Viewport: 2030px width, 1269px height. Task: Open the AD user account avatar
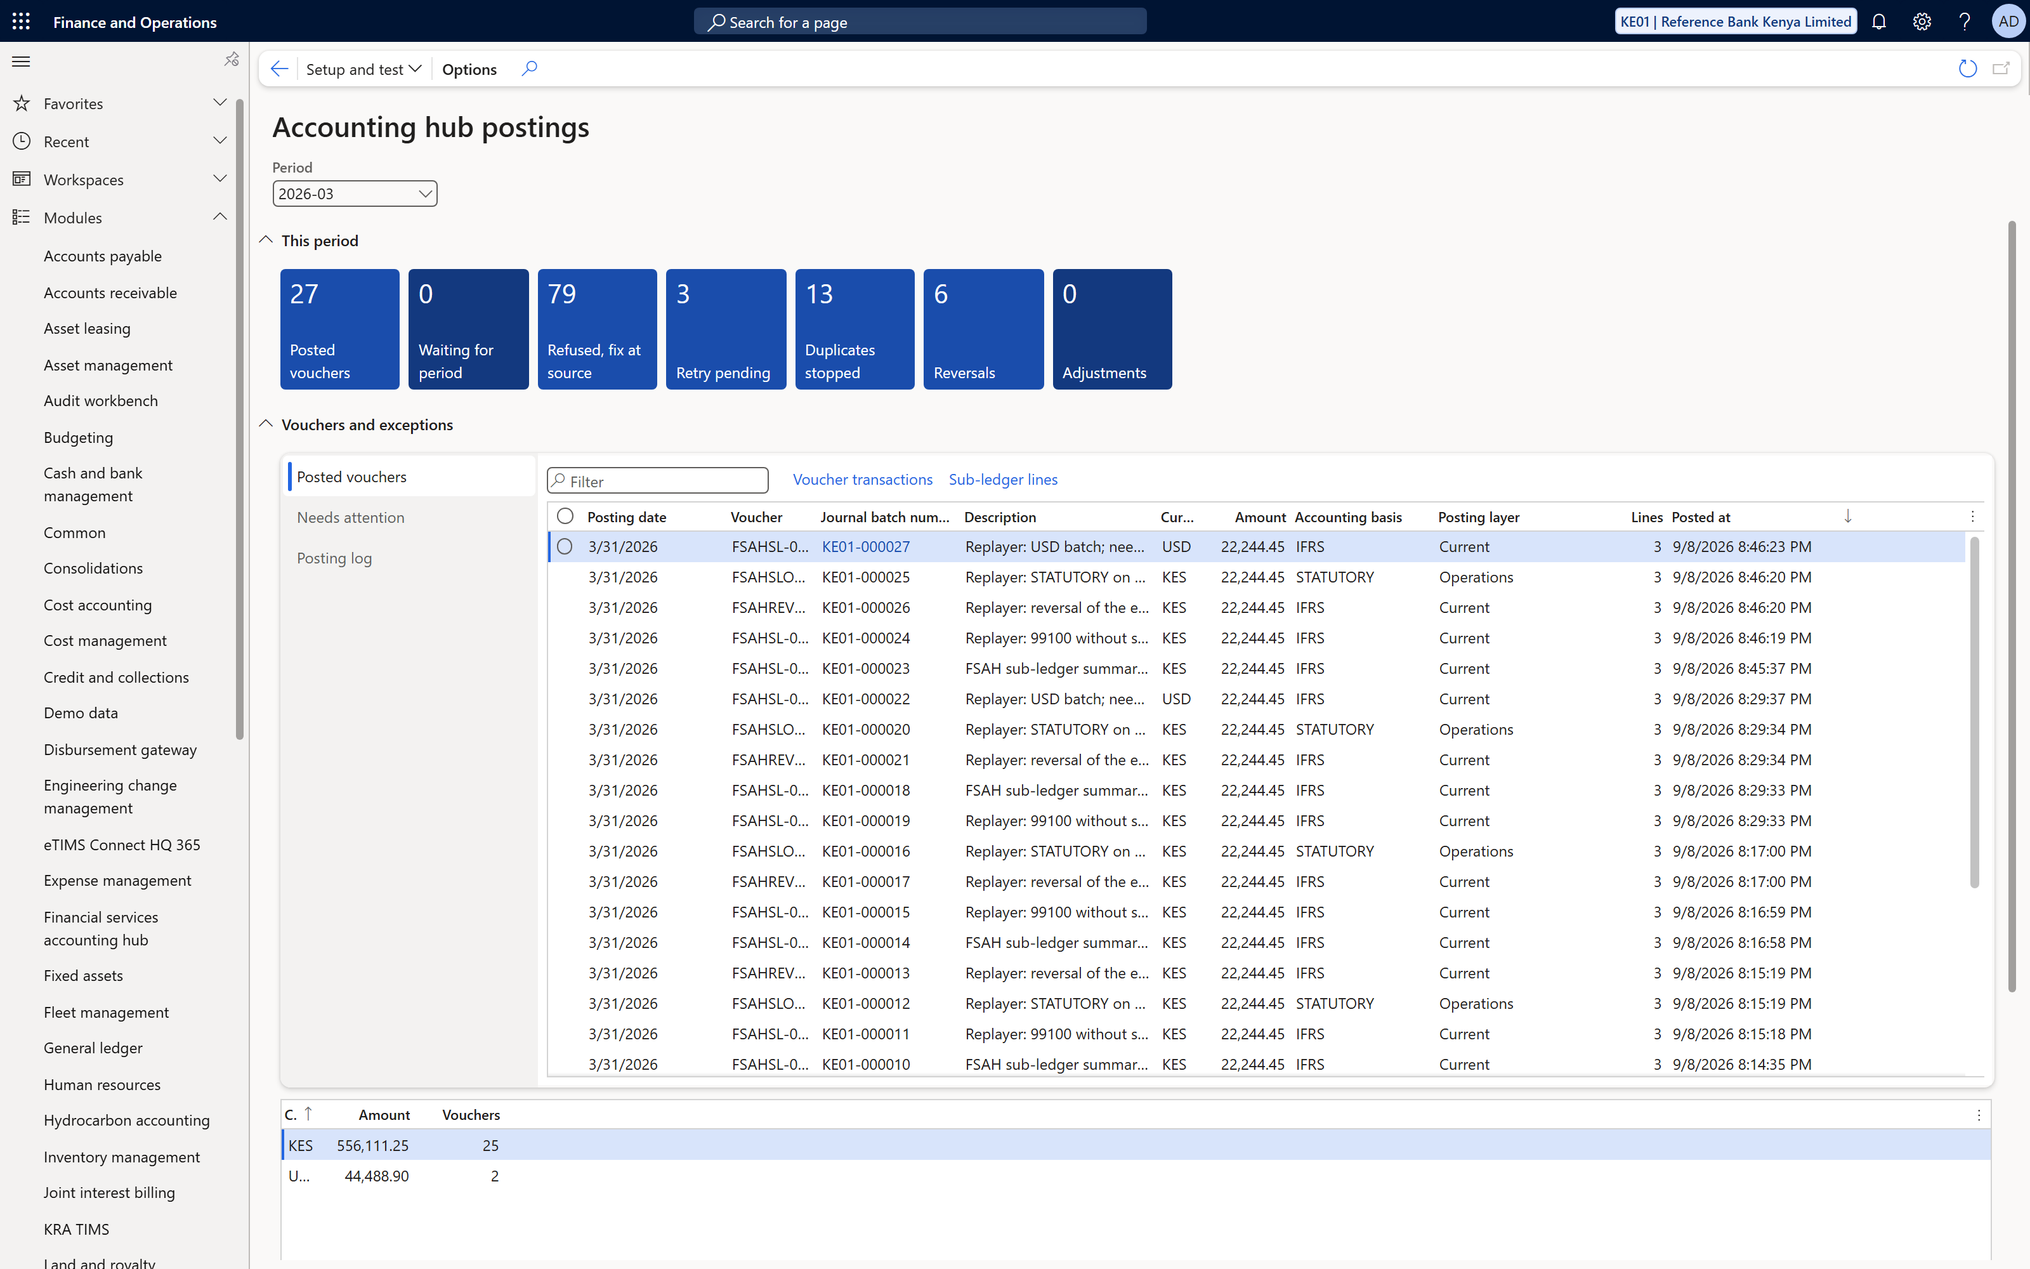(2008, 22)
